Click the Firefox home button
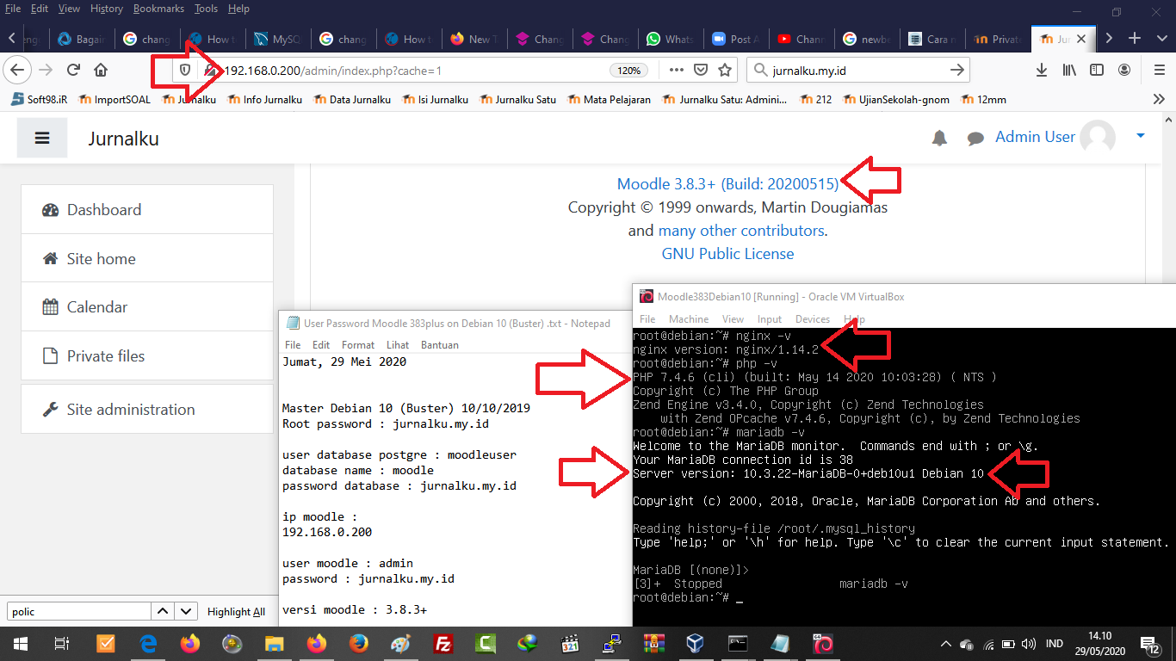1176x661 pixels. pos(101,70)
